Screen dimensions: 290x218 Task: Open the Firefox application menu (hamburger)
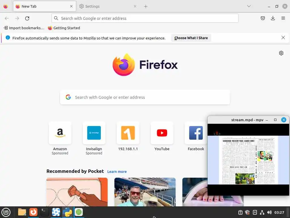283,18
